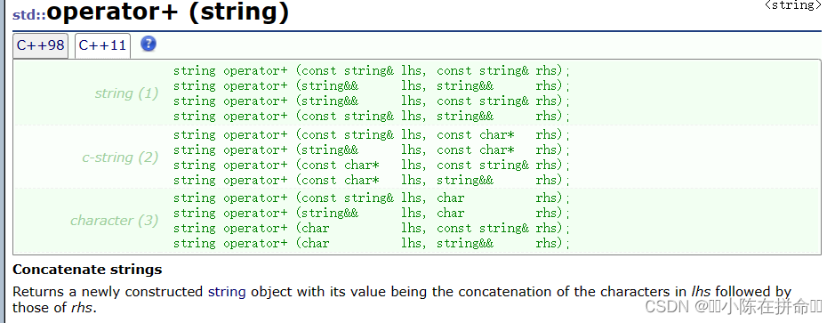Image resolution: width=835 pixels, height=323 pixels.
Task: Click overload with const string& and const char*
Action: (372, 134)
